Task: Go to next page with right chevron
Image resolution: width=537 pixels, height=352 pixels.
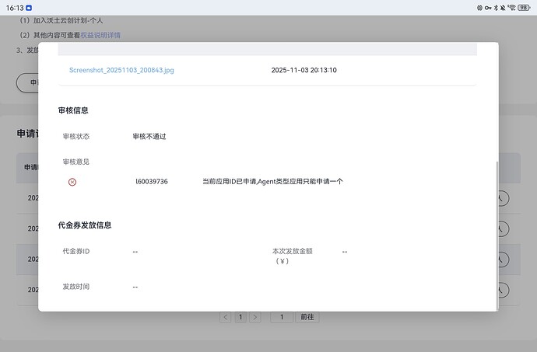Action: 254,317
